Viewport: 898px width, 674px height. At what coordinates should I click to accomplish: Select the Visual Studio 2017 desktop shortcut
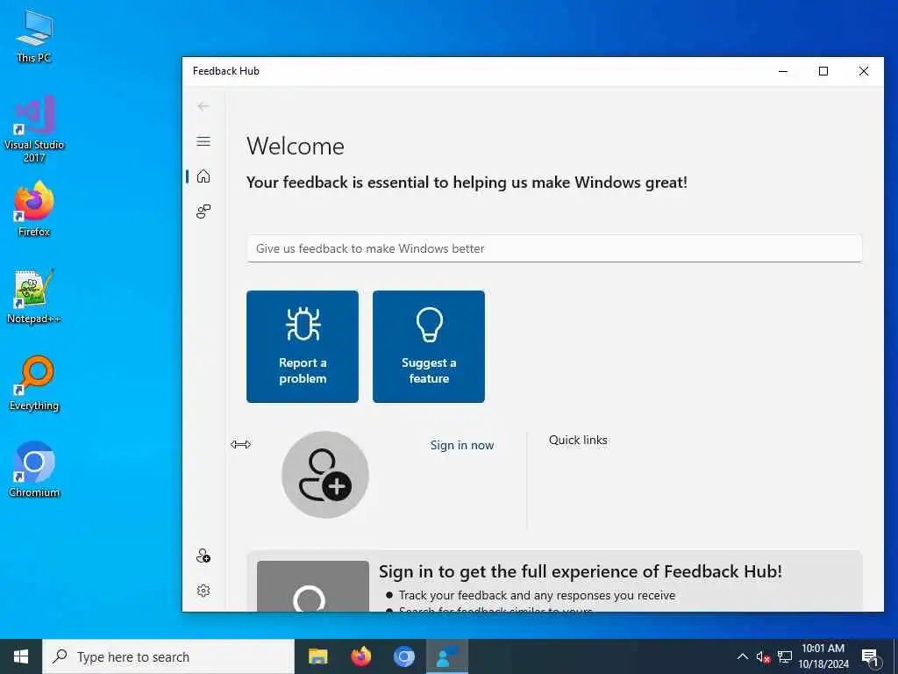point(34,129)
